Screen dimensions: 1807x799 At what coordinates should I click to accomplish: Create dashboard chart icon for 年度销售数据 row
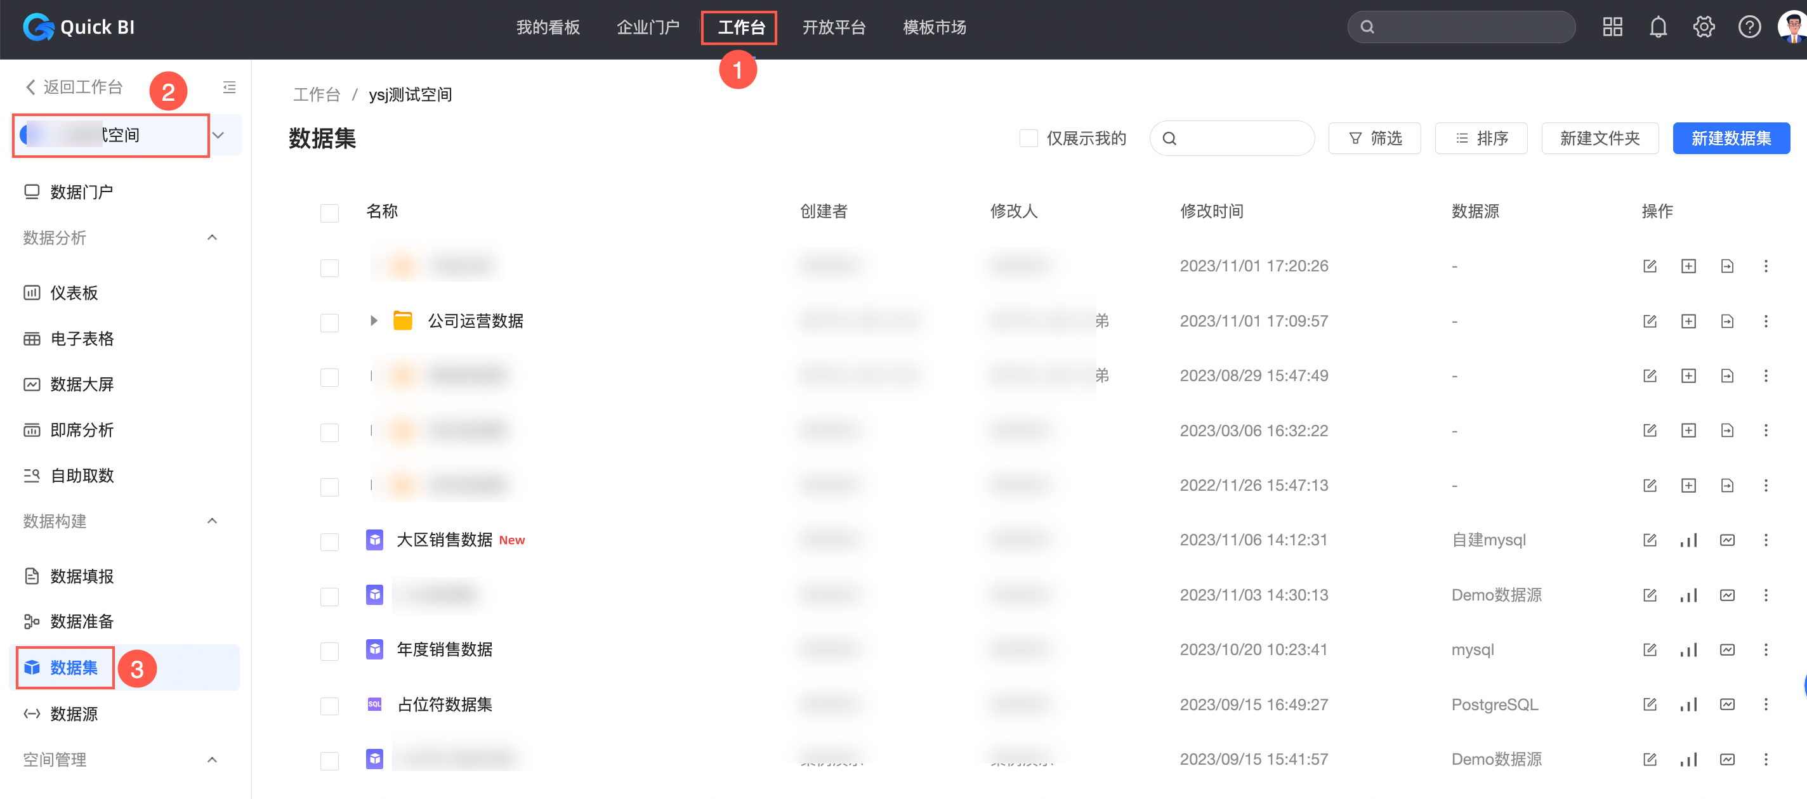click(1688, 650)
